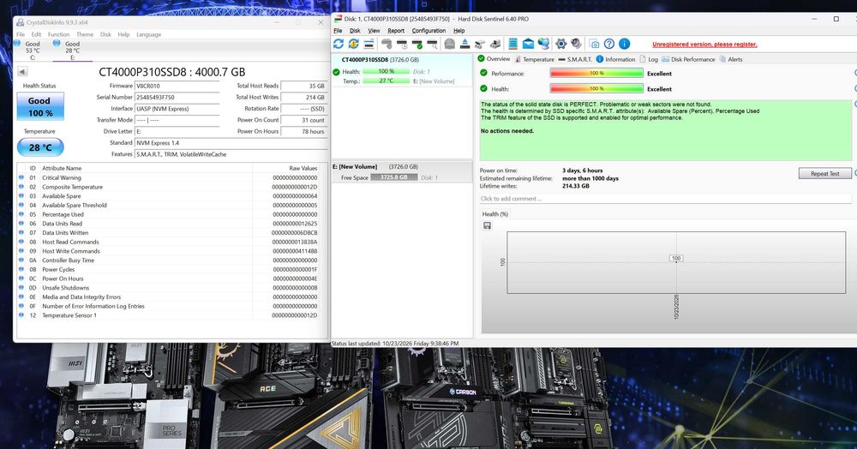Click the blue envelope e-mail icon
This screenshot has height=449, width=857.
(528, 44)
